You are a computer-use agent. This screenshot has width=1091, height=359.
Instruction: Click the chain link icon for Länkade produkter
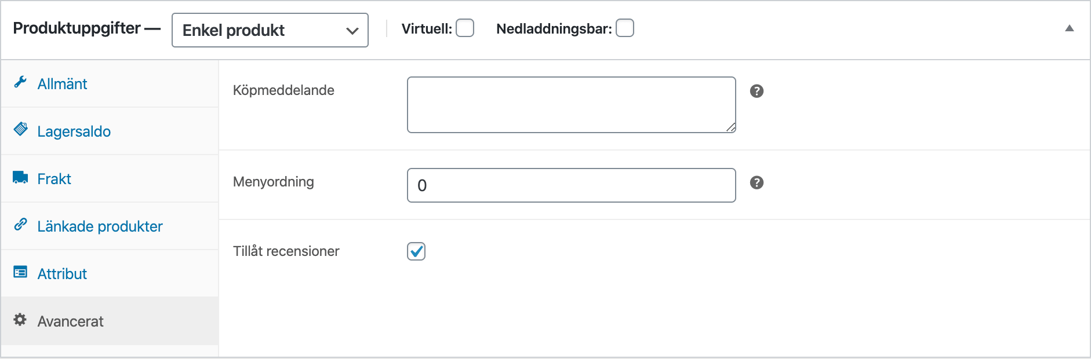point(20,224)
